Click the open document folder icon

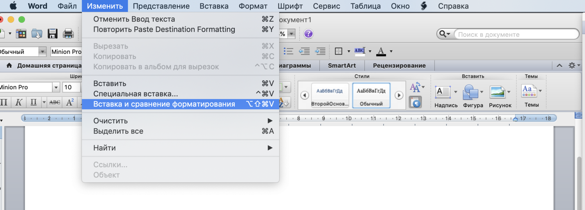point(37,34)
